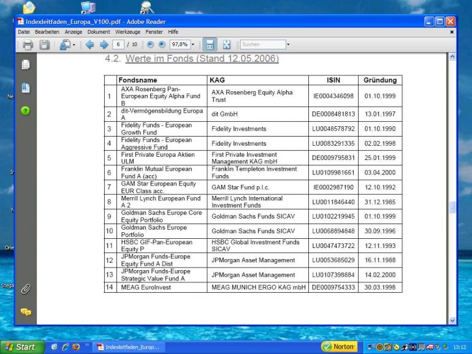
Task: Click the date 02.02.1998 cell
Action: pos(380,143)
